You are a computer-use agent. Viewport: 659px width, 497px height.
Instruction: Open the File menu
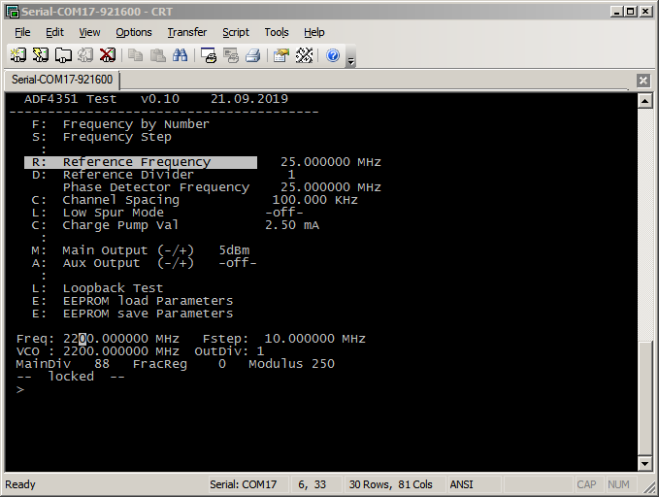click(x=22, y=32)
